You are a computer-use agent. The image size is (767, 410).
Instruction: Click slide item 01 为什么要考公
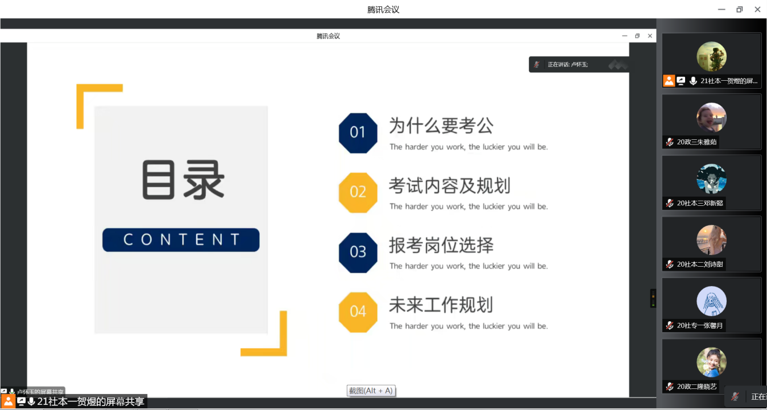point(441,126)
